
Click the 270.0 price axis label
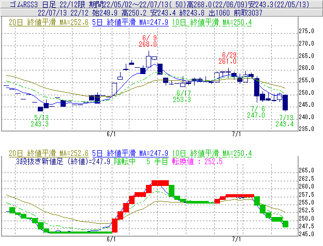tap(306, 44)
